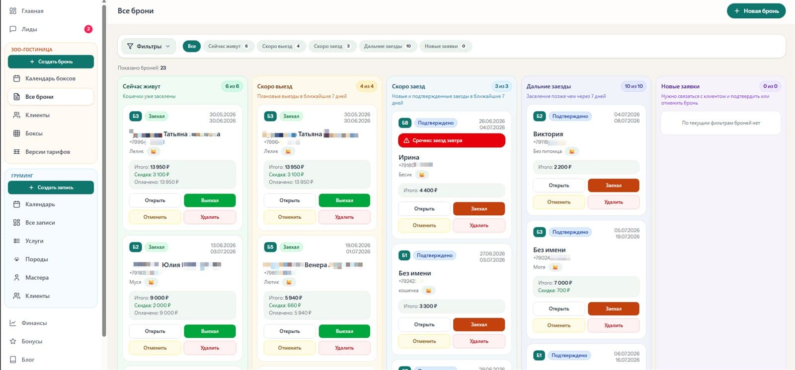Click the Заехал status on Юлия's card

tap(157, 247)
